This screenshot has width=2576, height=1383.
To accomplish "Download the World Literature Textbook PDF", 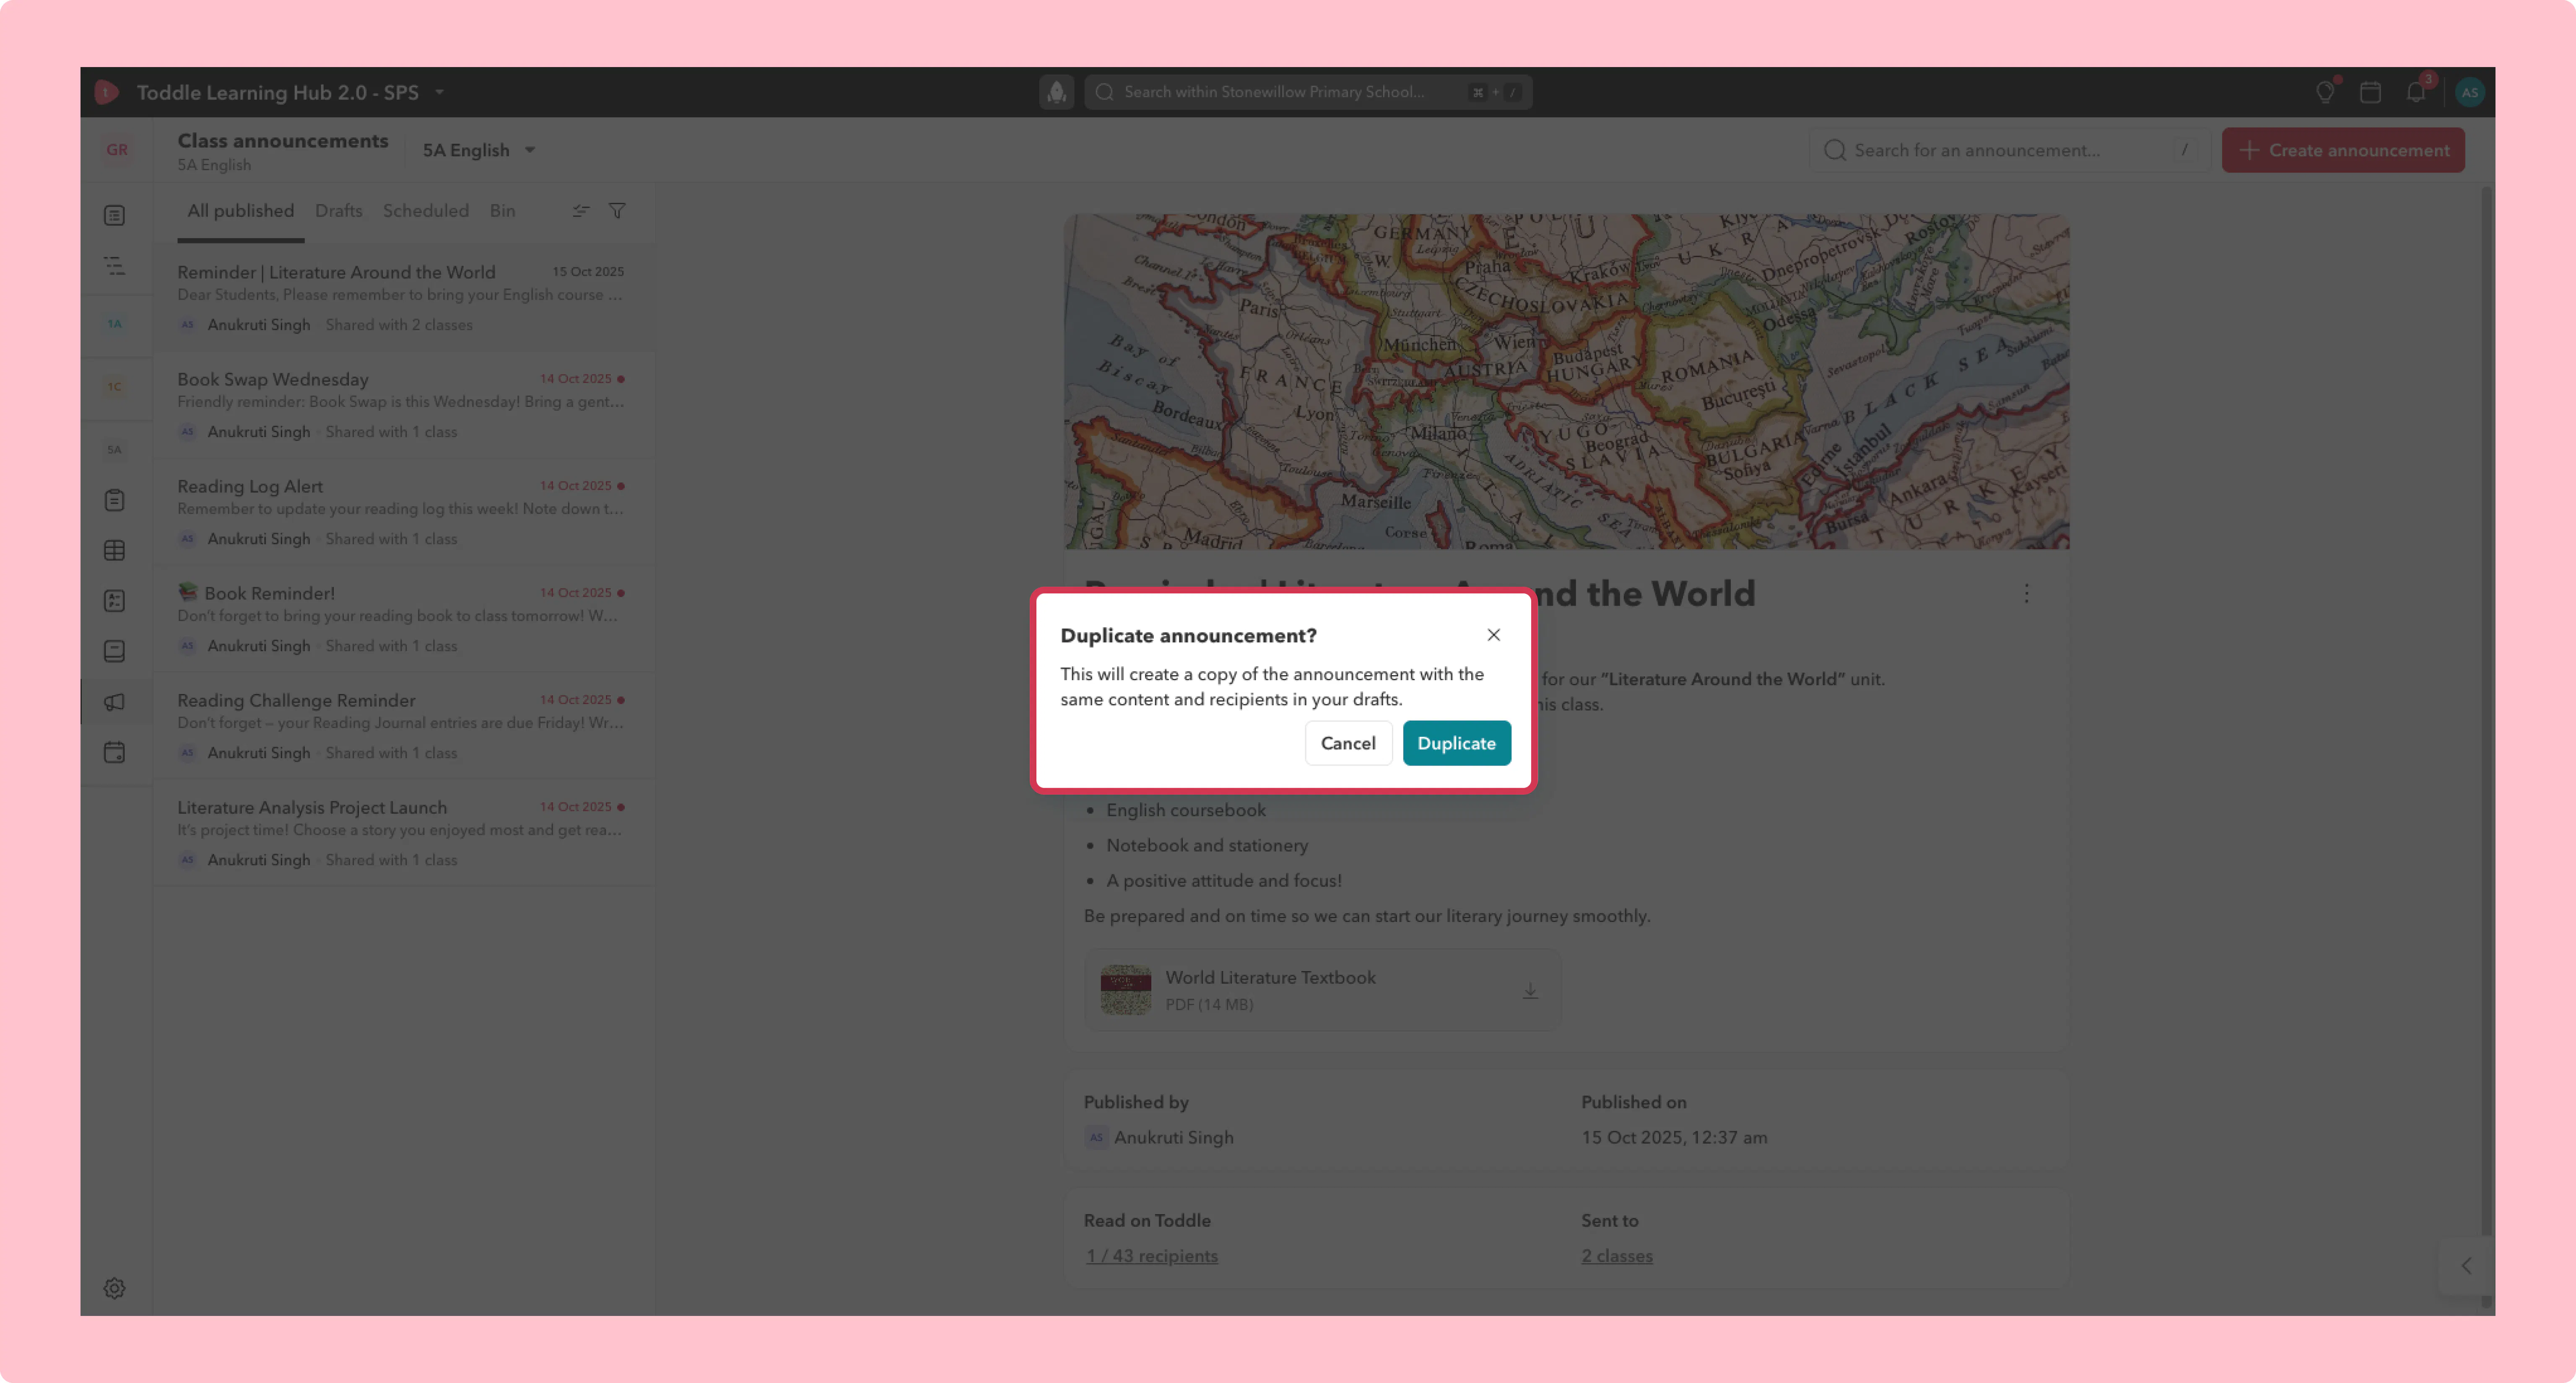I will (x=1529, y=990).
